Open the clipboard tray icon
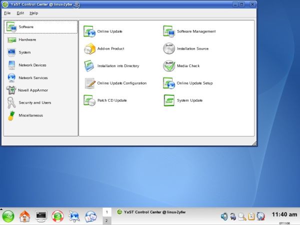This screenshot has width=300, height=225. coord(251,216)
